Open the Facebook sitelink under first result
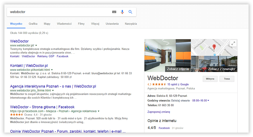This screenshot has width=253, height=137. coord(63,56)
